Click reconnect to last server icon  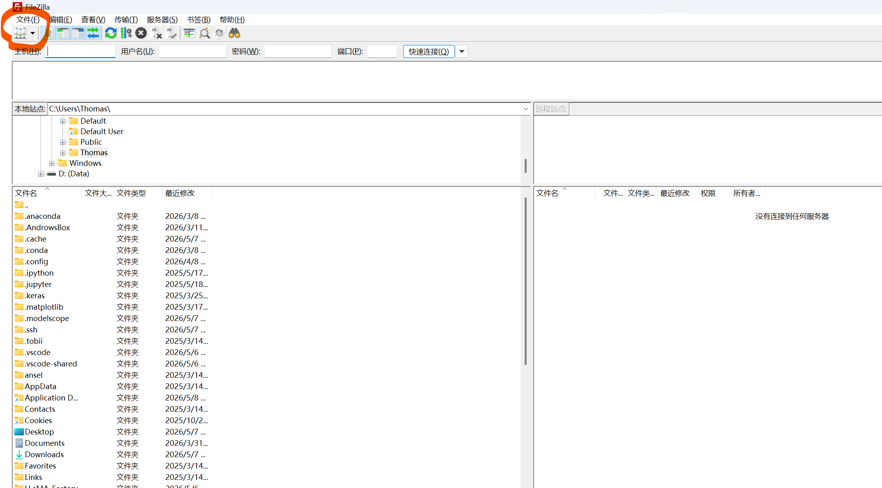[171, 33]
